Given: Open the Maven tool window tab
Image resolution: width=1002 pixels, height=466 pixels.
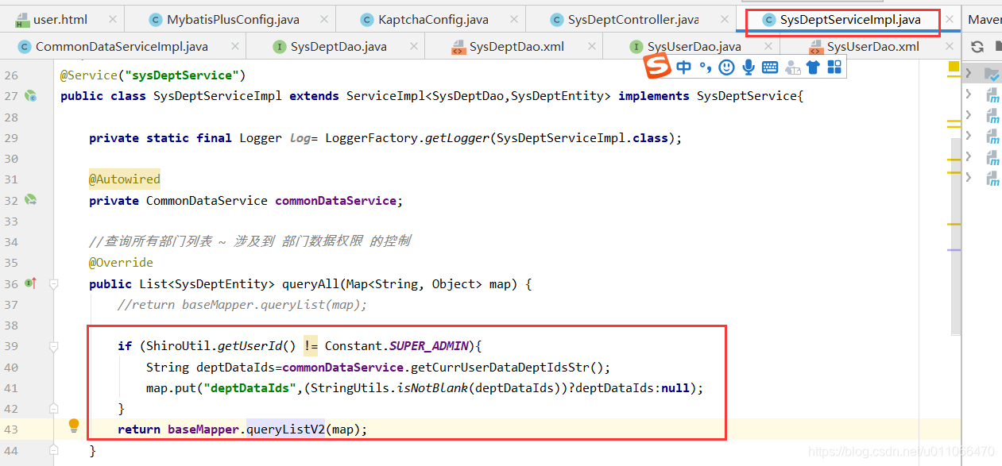Looking at the screenshot, I should [x=985, y=19].
